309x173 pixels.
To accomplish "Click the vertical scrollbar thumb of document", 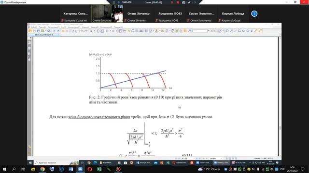I will 280,128.
